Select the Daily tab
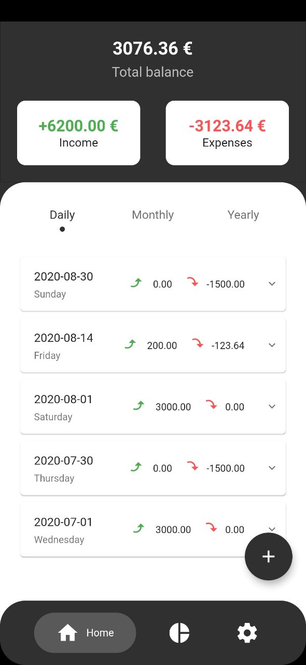This screenshot has height=665, width=306. pos(62,215)
